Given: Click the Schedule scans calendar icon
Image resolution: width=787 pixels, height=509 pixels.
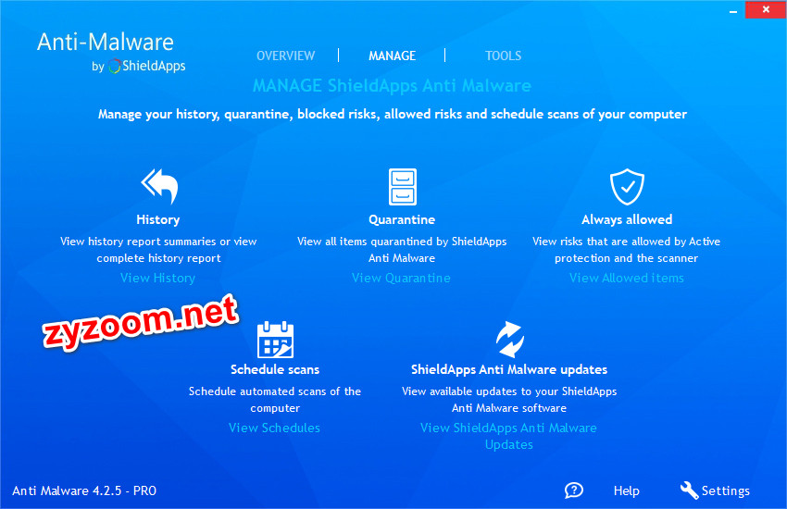Looking at the screenshot, I should (275, 340).
